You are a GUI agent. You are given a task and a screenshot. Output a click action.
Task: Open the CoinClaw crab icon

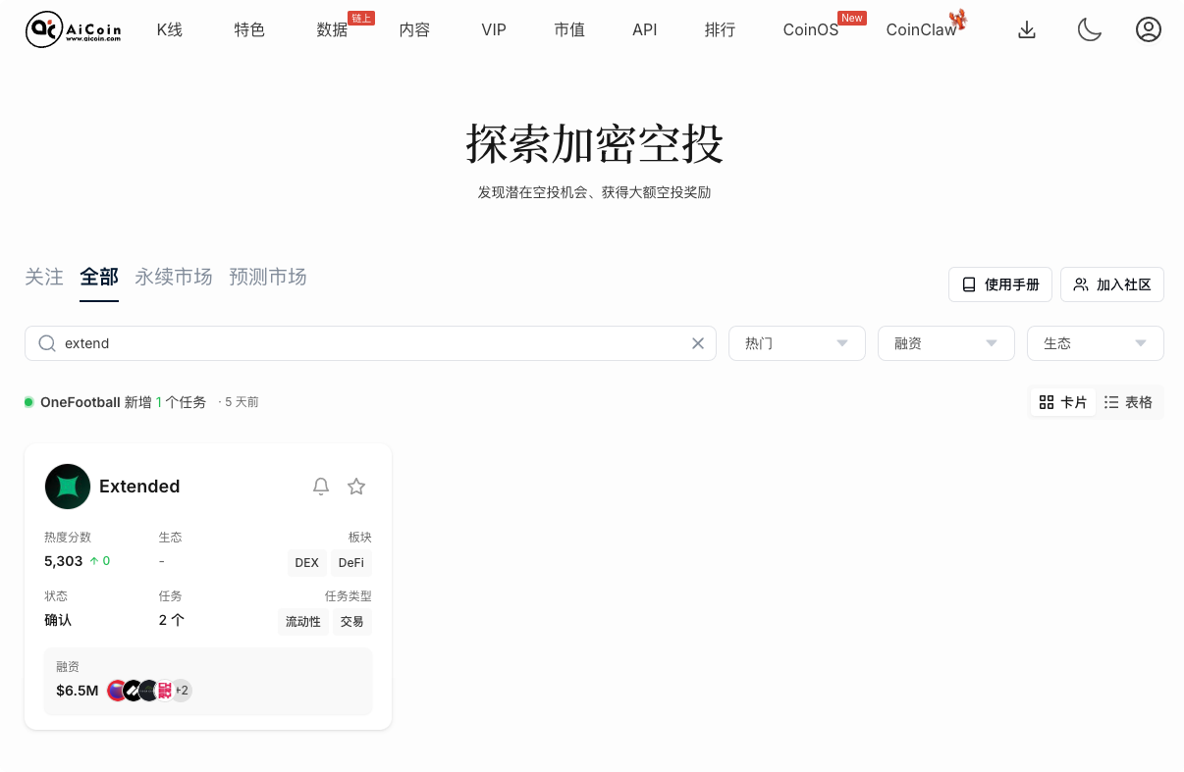click(x=957, y=21)
